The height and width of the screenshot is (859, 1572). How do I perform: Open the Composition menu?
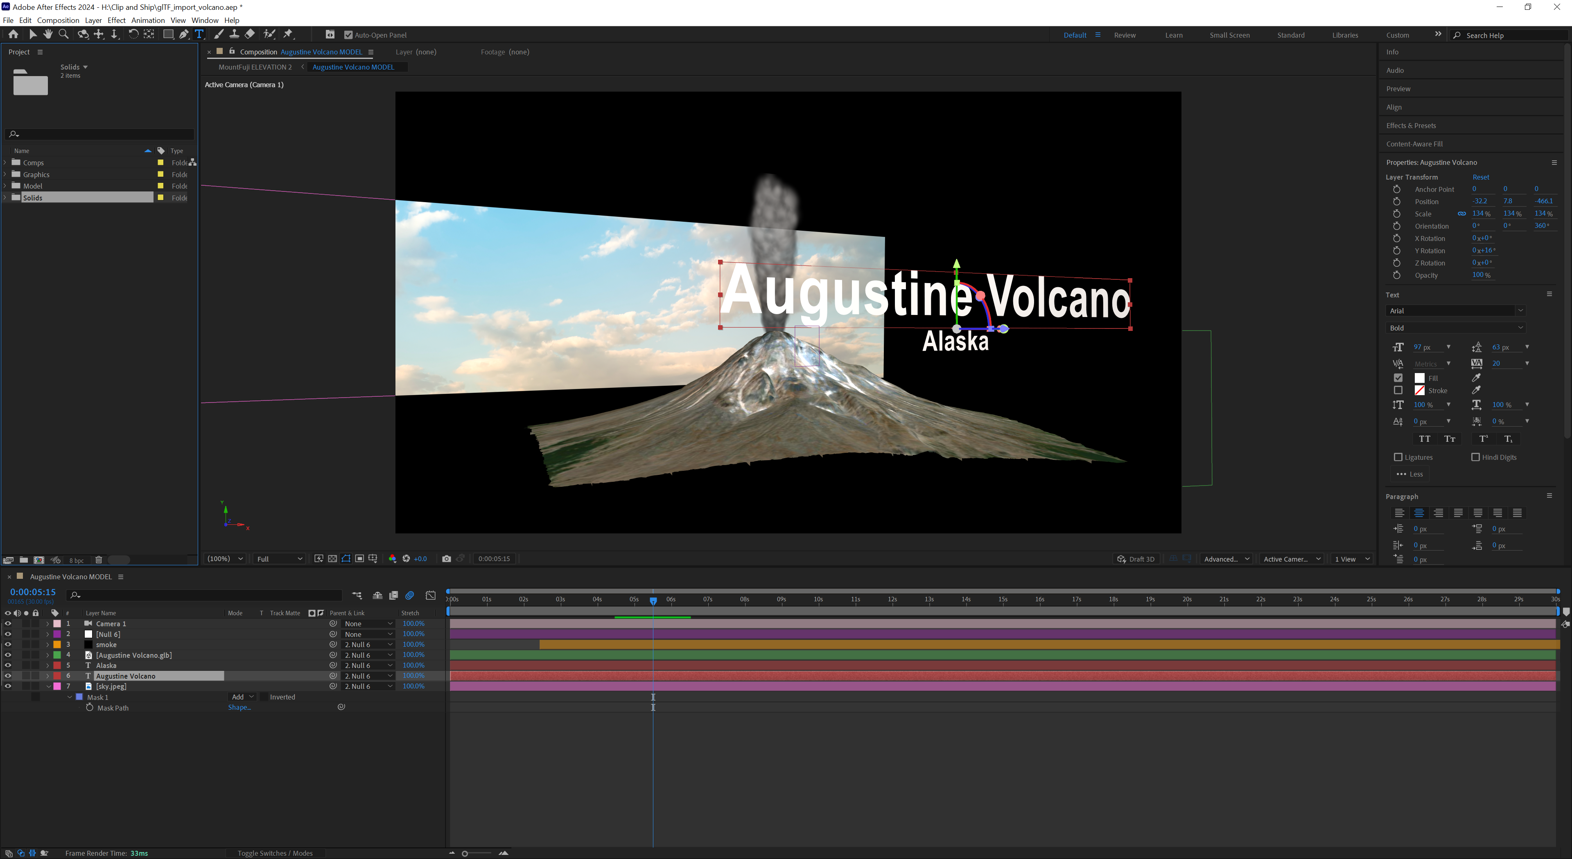[x=58, y=20]
